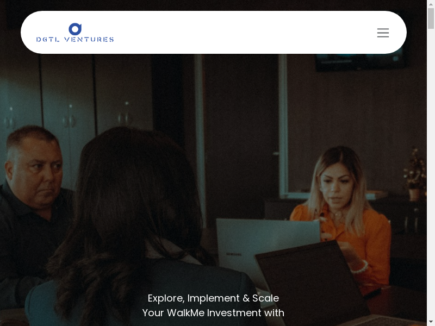This screenshot has width=435, height=326.
Task: Click empty space in the white navigation bar
Action: pyautogui.click(x=245, y=33)
